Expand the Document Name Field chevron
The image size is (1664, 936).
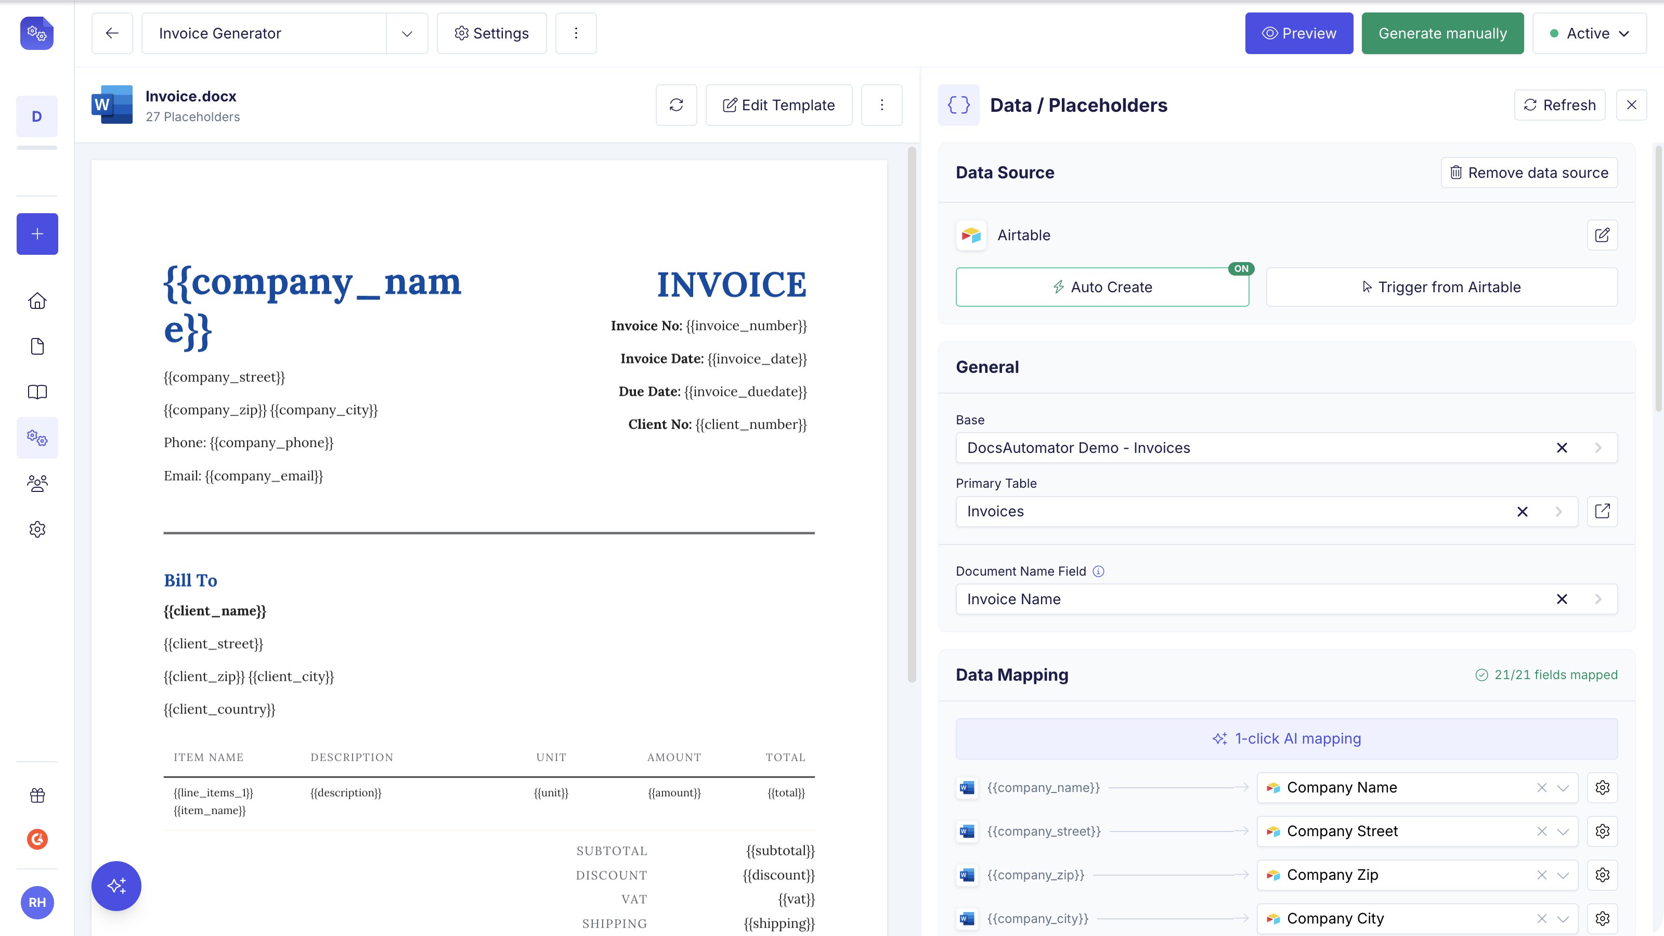(x=1598, y=599)
